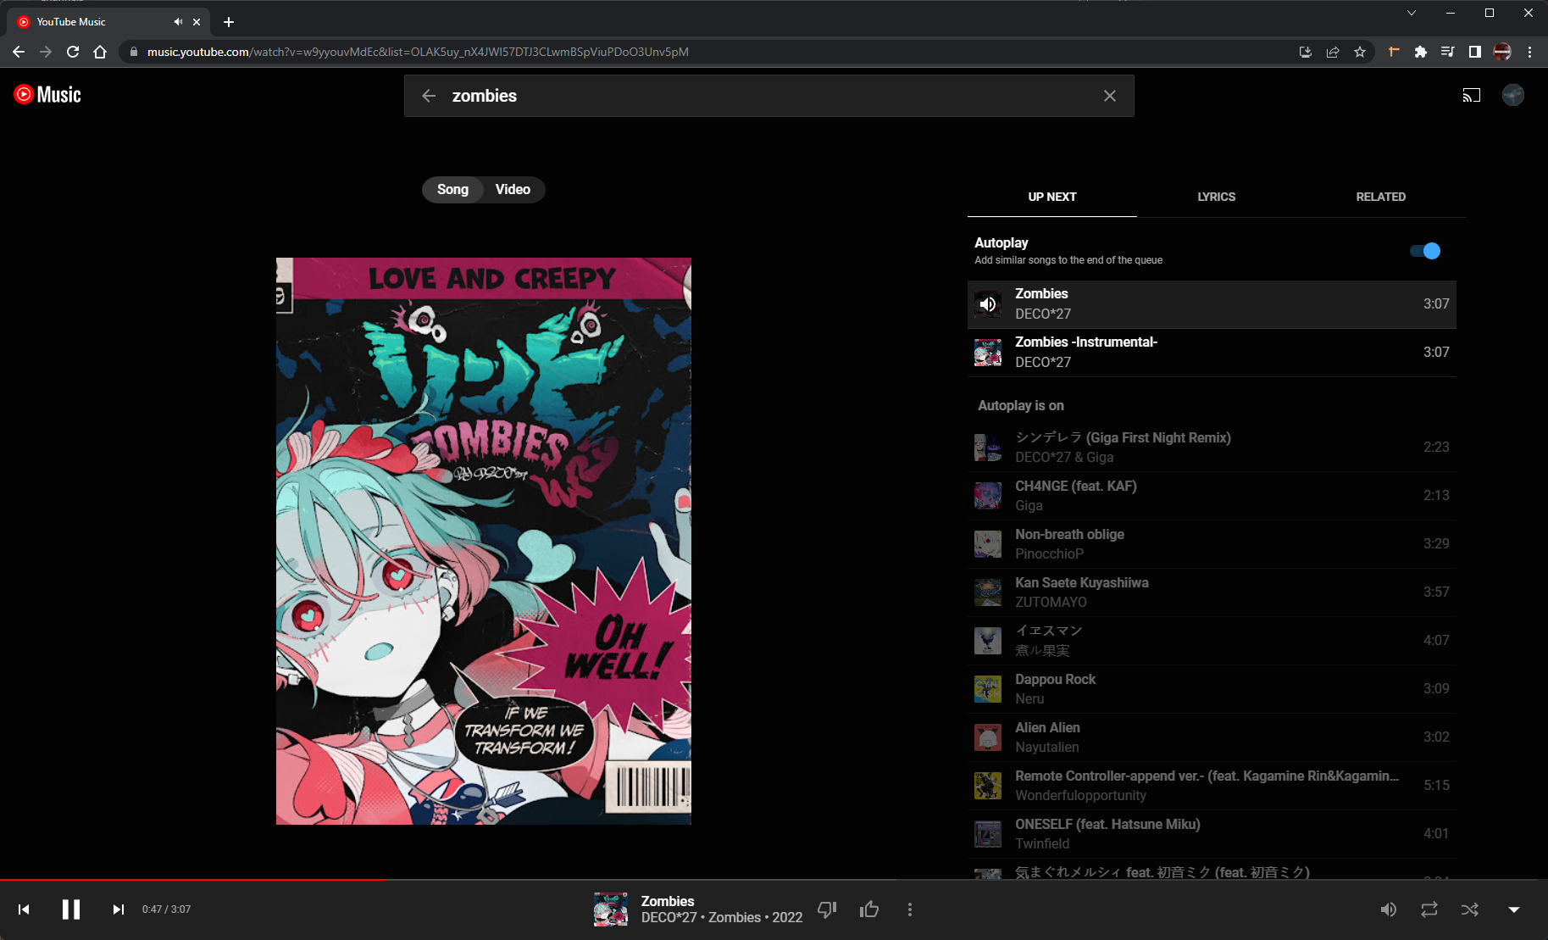Click the currently playing Zombies queue row

[1212, 304]
